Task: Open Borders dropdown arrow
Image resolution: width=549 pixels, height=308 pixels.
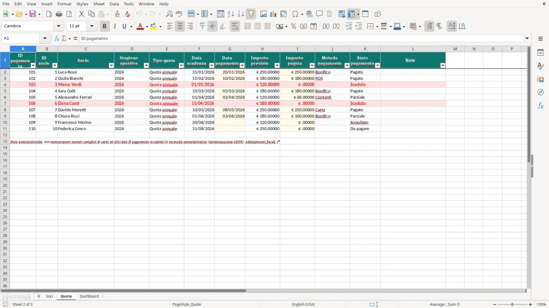Action: (x=377, y=26)
